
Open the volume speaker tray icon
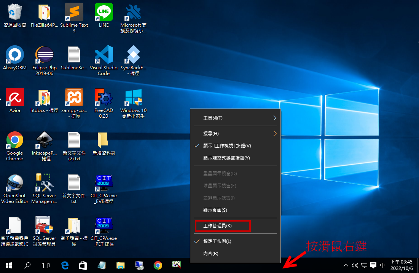[x=355, y=265]
